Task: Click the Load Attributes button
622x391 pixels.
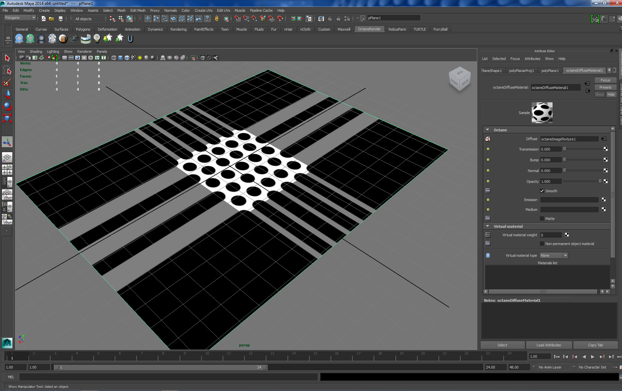Action: [x=548, y=345]
